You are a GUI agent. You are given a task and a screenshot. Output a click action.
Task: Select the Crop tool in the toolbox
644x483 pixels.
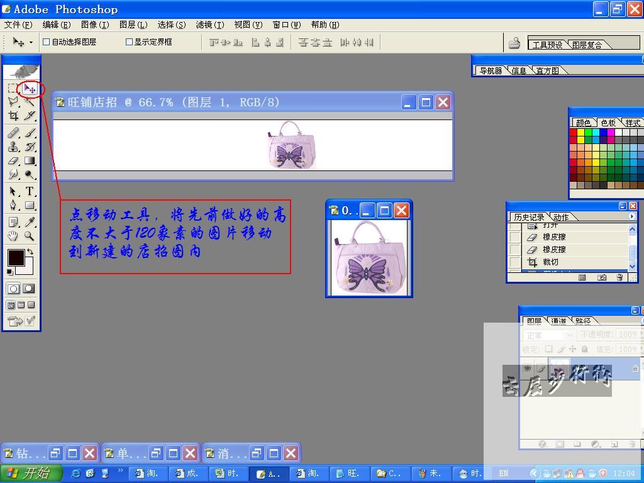tap(13, 116)
